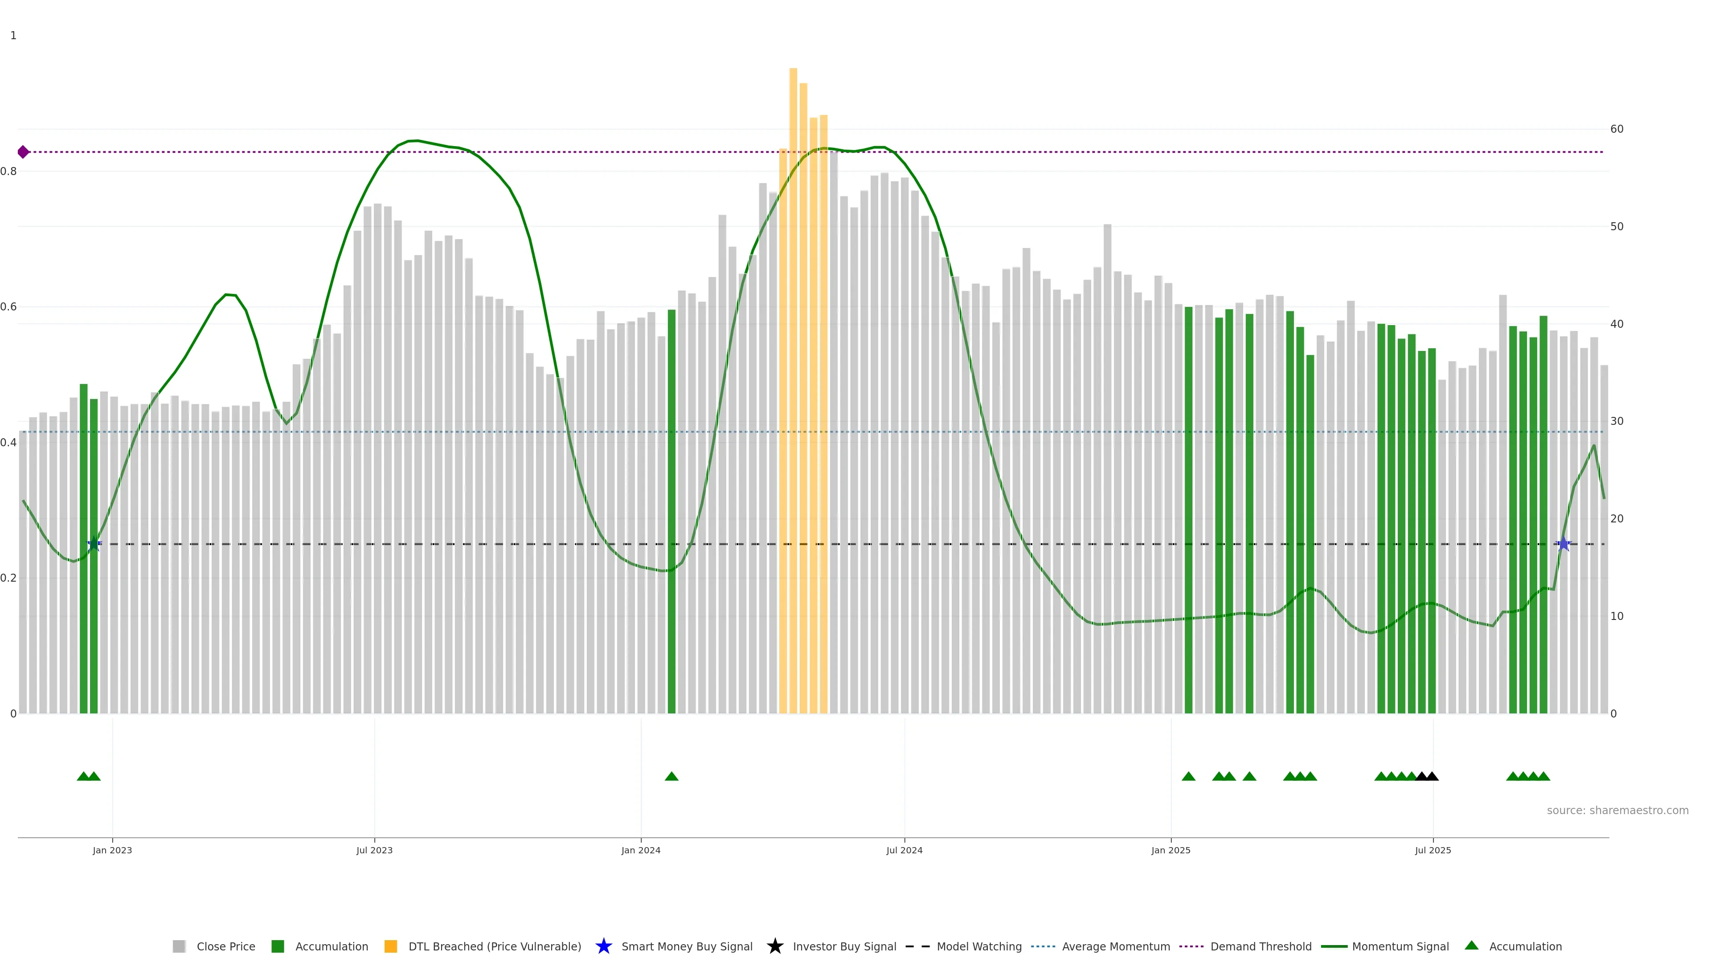Toggle the Close Price legend entry
This screenshot has height=962, width=1711.
click(x=226, y=946)
